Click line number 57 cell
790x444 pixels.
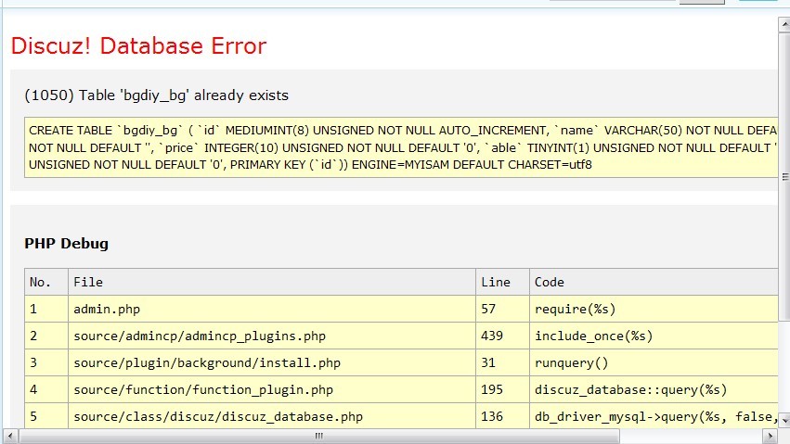tap(502, 309)
